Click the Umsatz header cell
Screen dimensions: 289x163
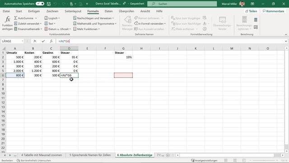click(15, 53)
